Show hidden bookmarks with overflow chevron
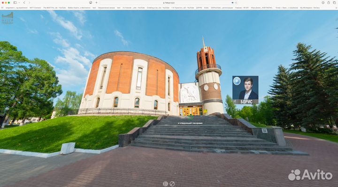The image size is (338, 187). tap(336, 8)
